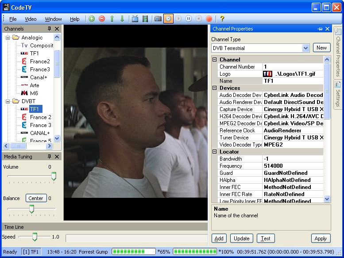Collapse the Devices property section

tap(215, 88)
